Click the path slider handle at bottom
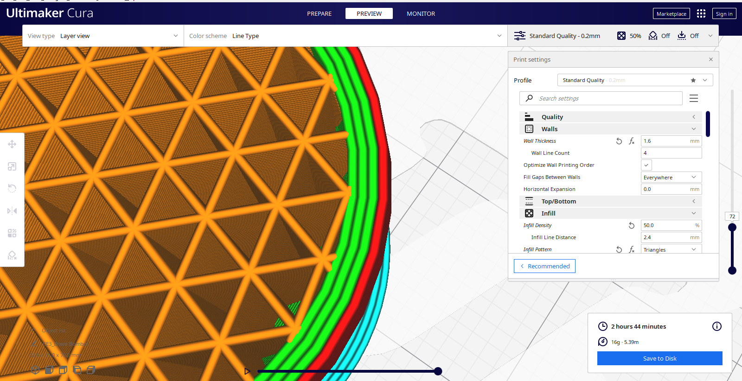The width and height of the screenshot is (742, 381). (438, 371)
